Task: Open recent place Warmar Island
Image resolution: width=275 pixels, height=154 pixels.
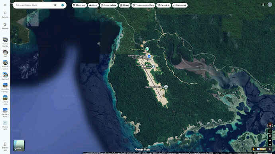Action: click(5, 65)
